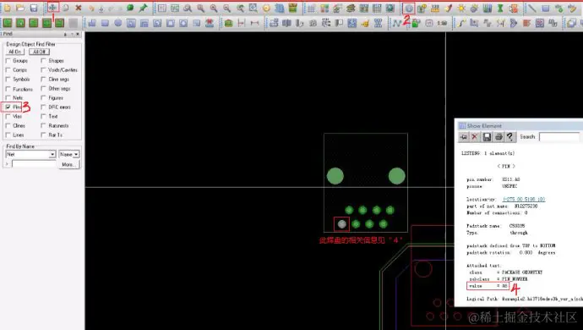The height and width of the screenshot is (330, 583).
Task: Toggle the grid display icon
Action: [x=311, y=8]
